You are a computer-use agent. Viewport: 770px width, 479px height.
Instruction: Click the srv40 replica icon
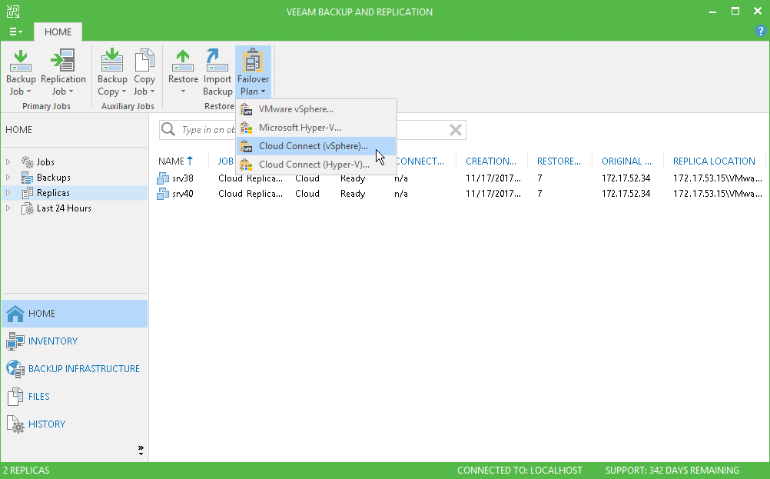(163, 194)
